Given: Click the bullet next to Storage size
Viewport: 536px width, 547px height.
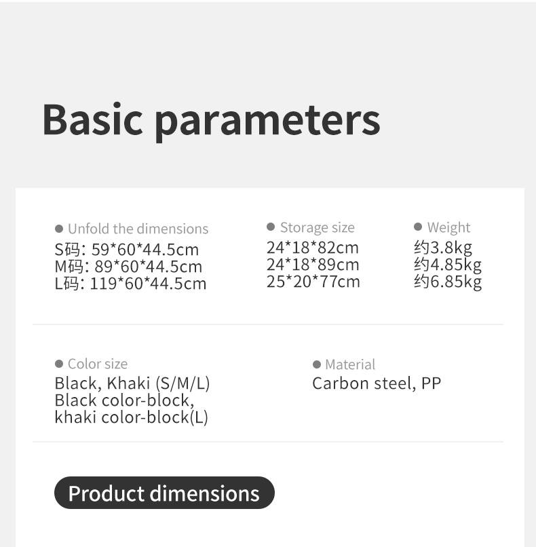Looking at the screenshot, I should 271,227.
